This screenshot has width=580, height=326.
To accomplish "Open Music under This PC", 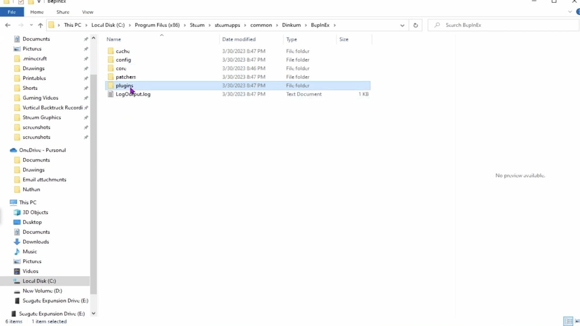I will (30, 252).
